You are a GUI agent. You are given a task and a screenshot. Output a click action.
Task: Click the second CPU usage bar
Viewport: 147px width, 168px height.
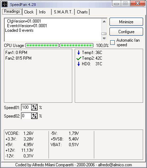[77, 46]
